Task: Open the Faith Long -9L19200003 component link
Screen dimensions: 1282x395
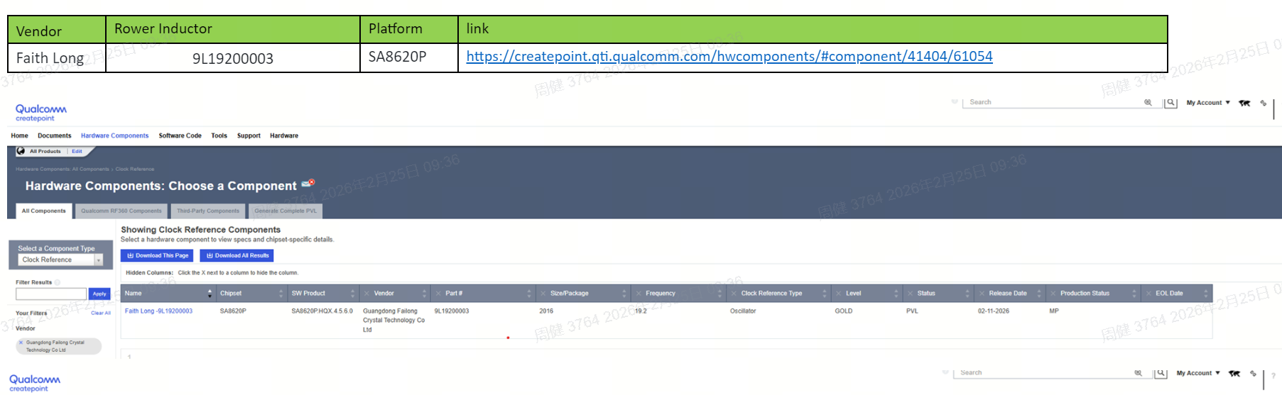Action: 158,311
